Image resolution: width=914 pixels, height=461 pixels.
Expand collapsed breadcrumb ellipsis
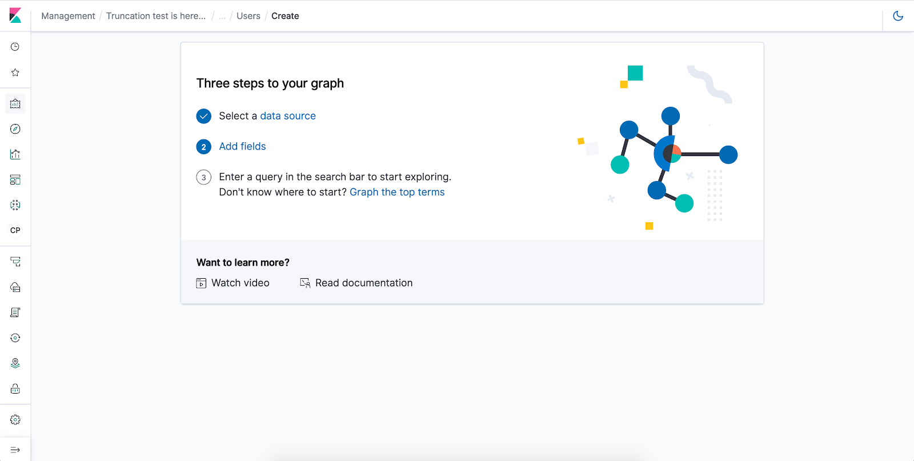[x=222, y=16]
